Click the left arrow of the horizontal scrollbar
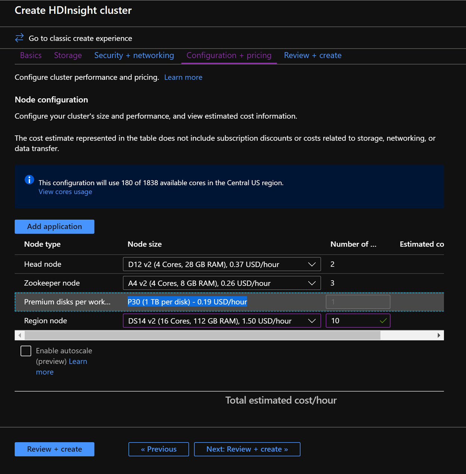 coord(19,335)
